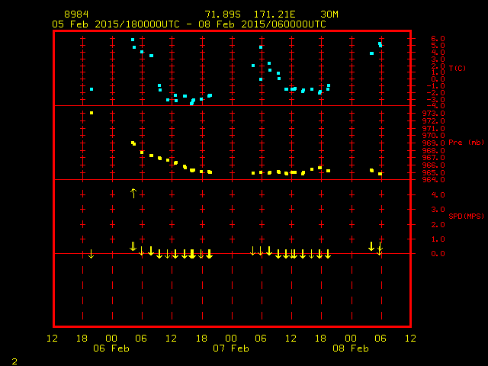Click the -1.0 temperature axis label
488x366 pixels.
tap(435, 86)
